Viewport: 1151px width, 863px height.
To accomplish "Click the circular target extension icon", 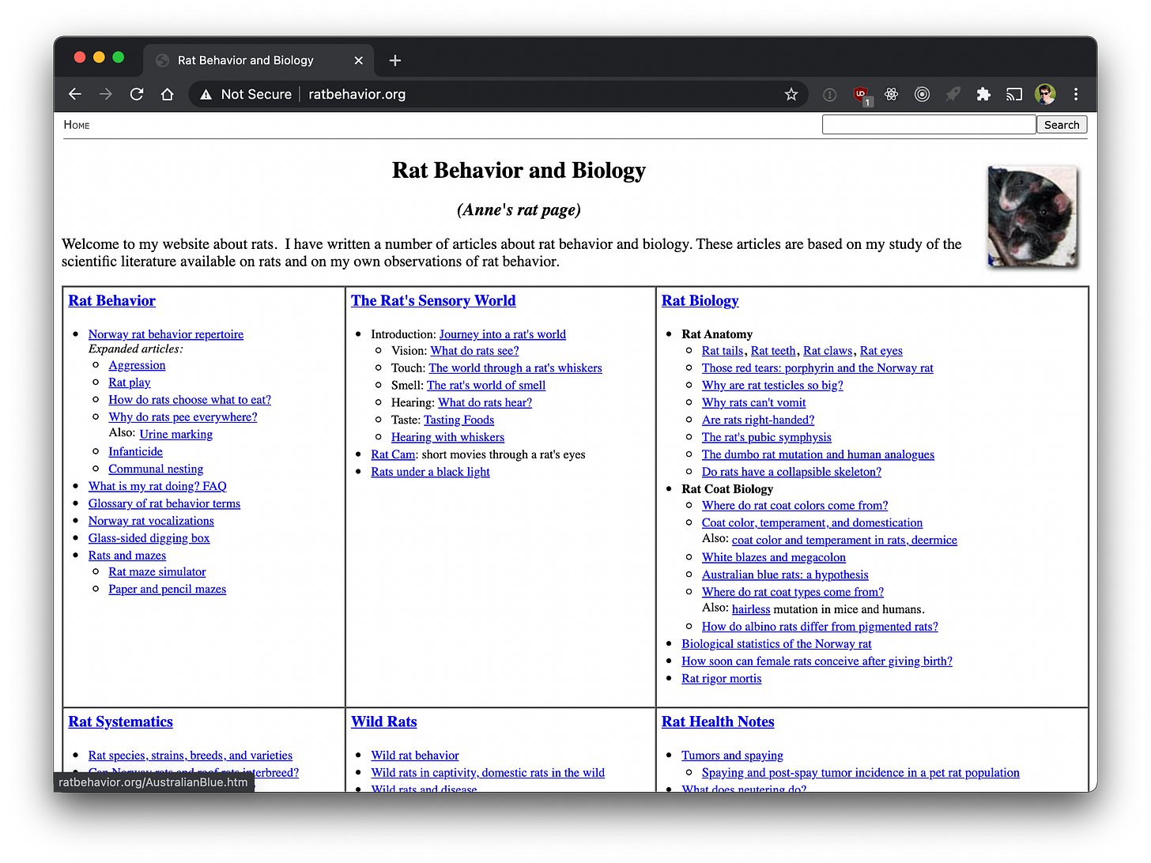I will (x=922, y=94).
